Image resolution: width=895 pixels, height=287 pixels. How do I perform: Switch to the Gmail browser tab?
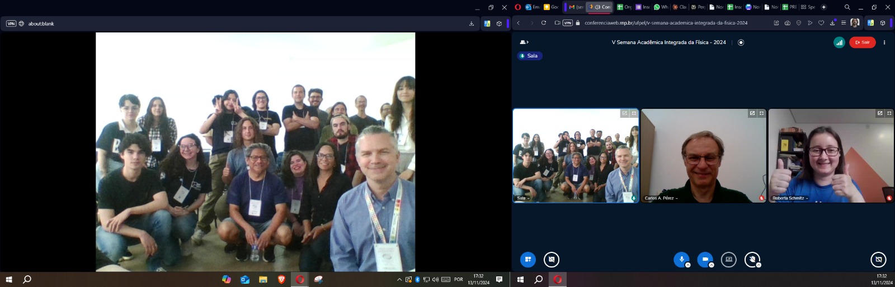(576, 7)
